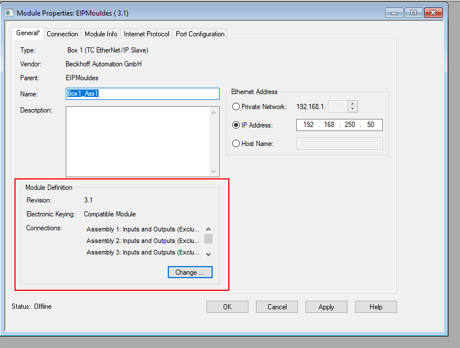Switch to the Internet Protocol tab

146,34
